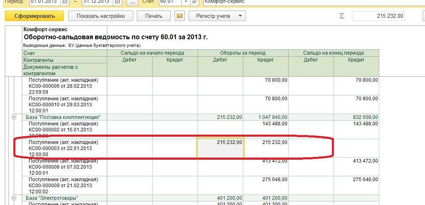The image size is (425, 205).
Task: Click the highlighted debit cell 215 232,00 for КС00-000003
Action: [220, 148]
